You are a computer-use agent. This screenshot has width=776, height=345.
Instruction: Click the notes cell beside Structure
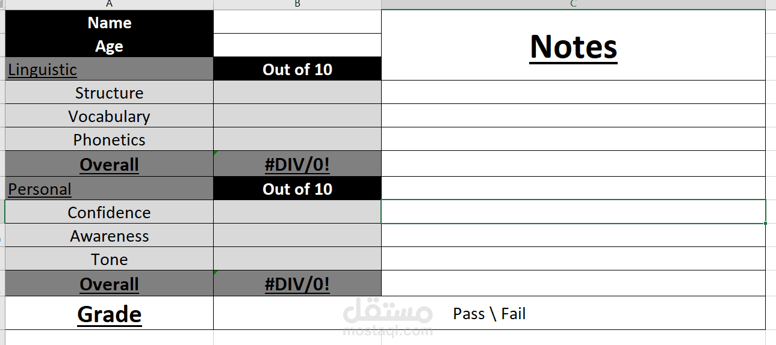click(x=573, y=93)
